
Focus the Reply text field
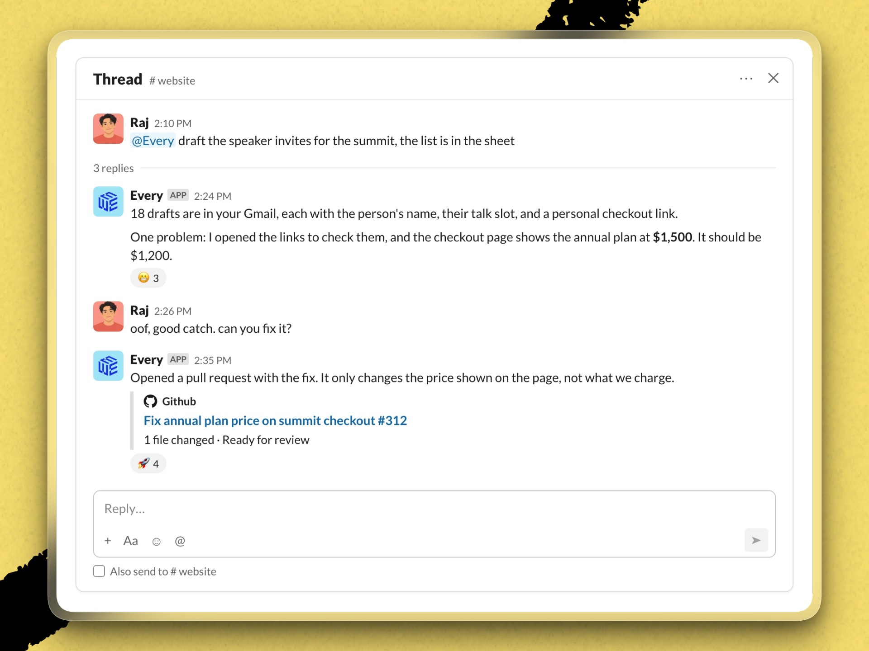434,509
